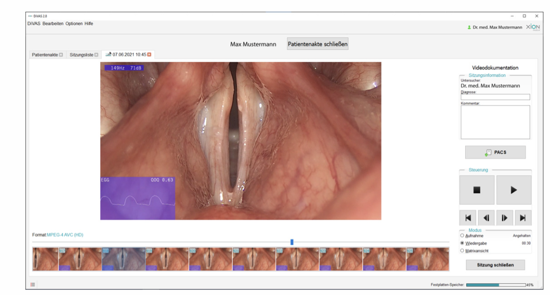Viewport: 550px width, 295px height.
Task: Step one frame forward
Action: tap(504, 218)
